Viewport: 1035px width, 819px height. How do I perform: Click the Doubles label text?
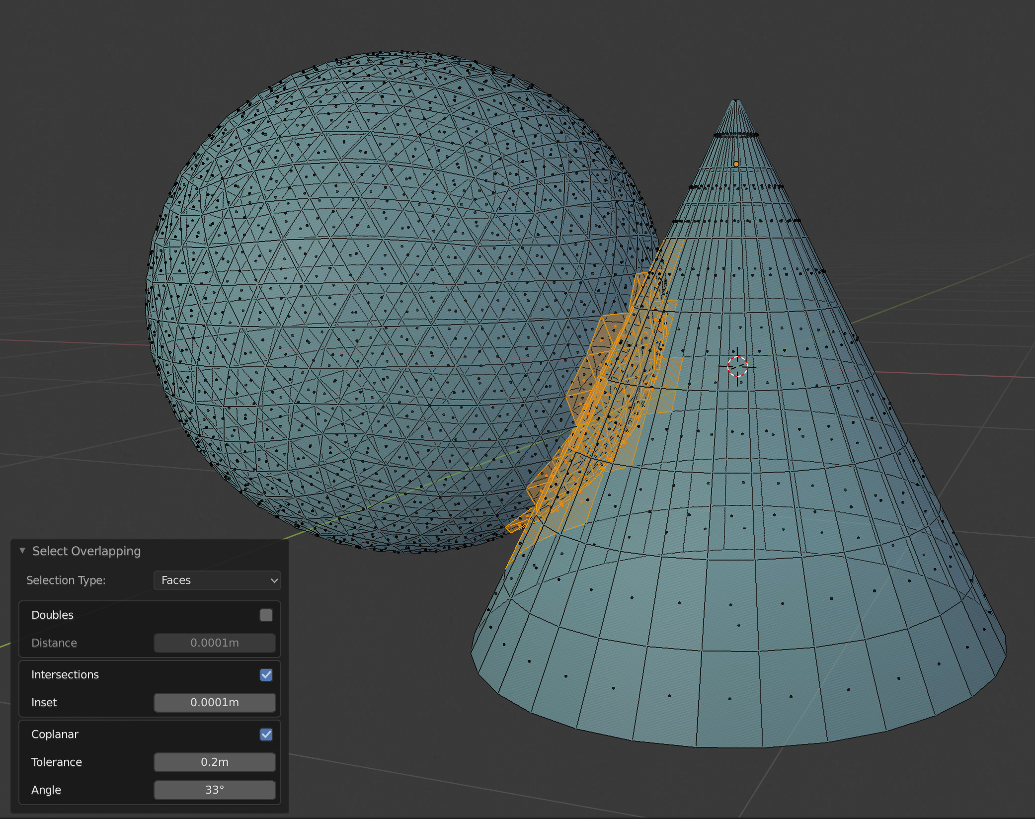click(52, 615)
